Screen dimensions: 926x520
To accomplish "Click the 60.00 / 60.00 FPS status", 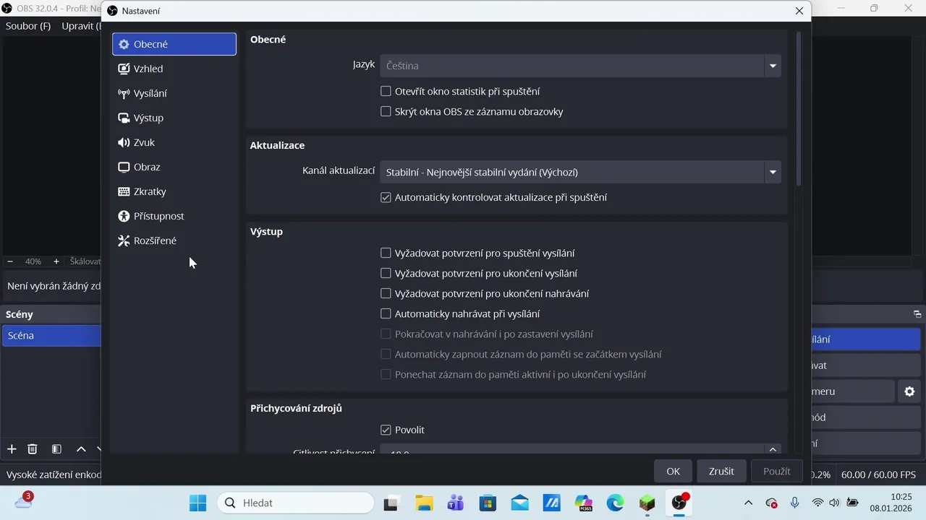I will [878, 474].
